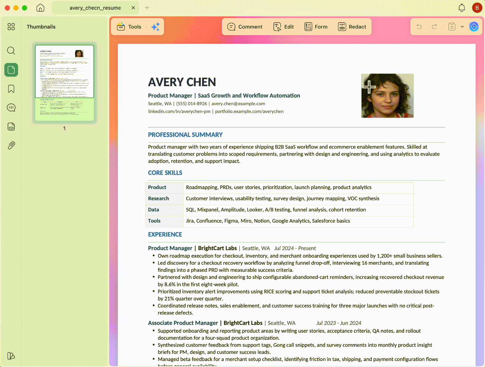Open the Tools menu button
This screenshot has width=485, height=367.
coord(129,27)
